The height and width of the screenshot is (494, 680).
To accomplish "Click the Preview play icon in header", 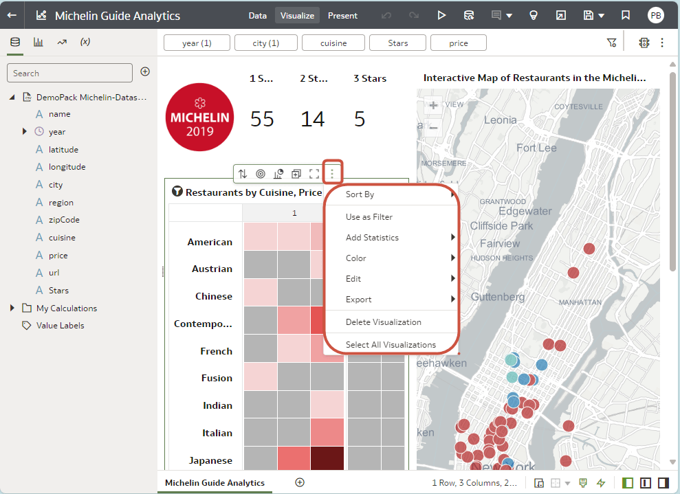I will click(441, 15).
